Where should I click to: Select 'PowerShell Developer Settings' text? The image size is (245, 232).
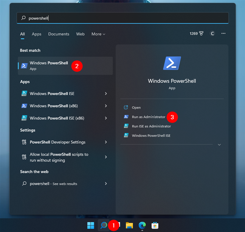pyautogui.click(x=57, y=142)
